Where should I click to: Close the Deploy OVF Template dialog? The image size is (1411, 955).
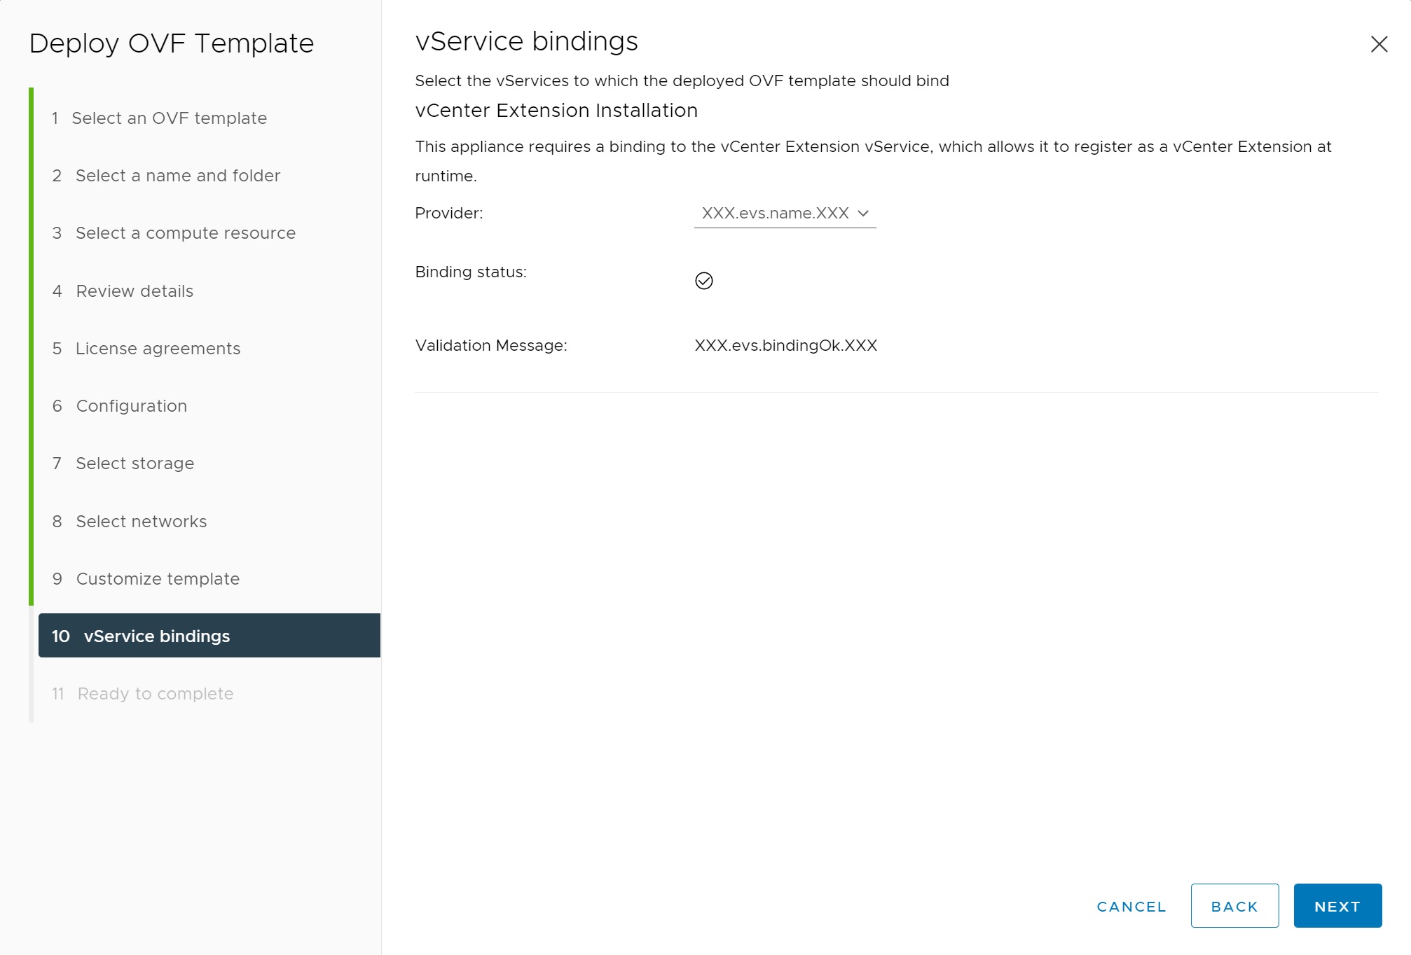[x=1378, y=44]
